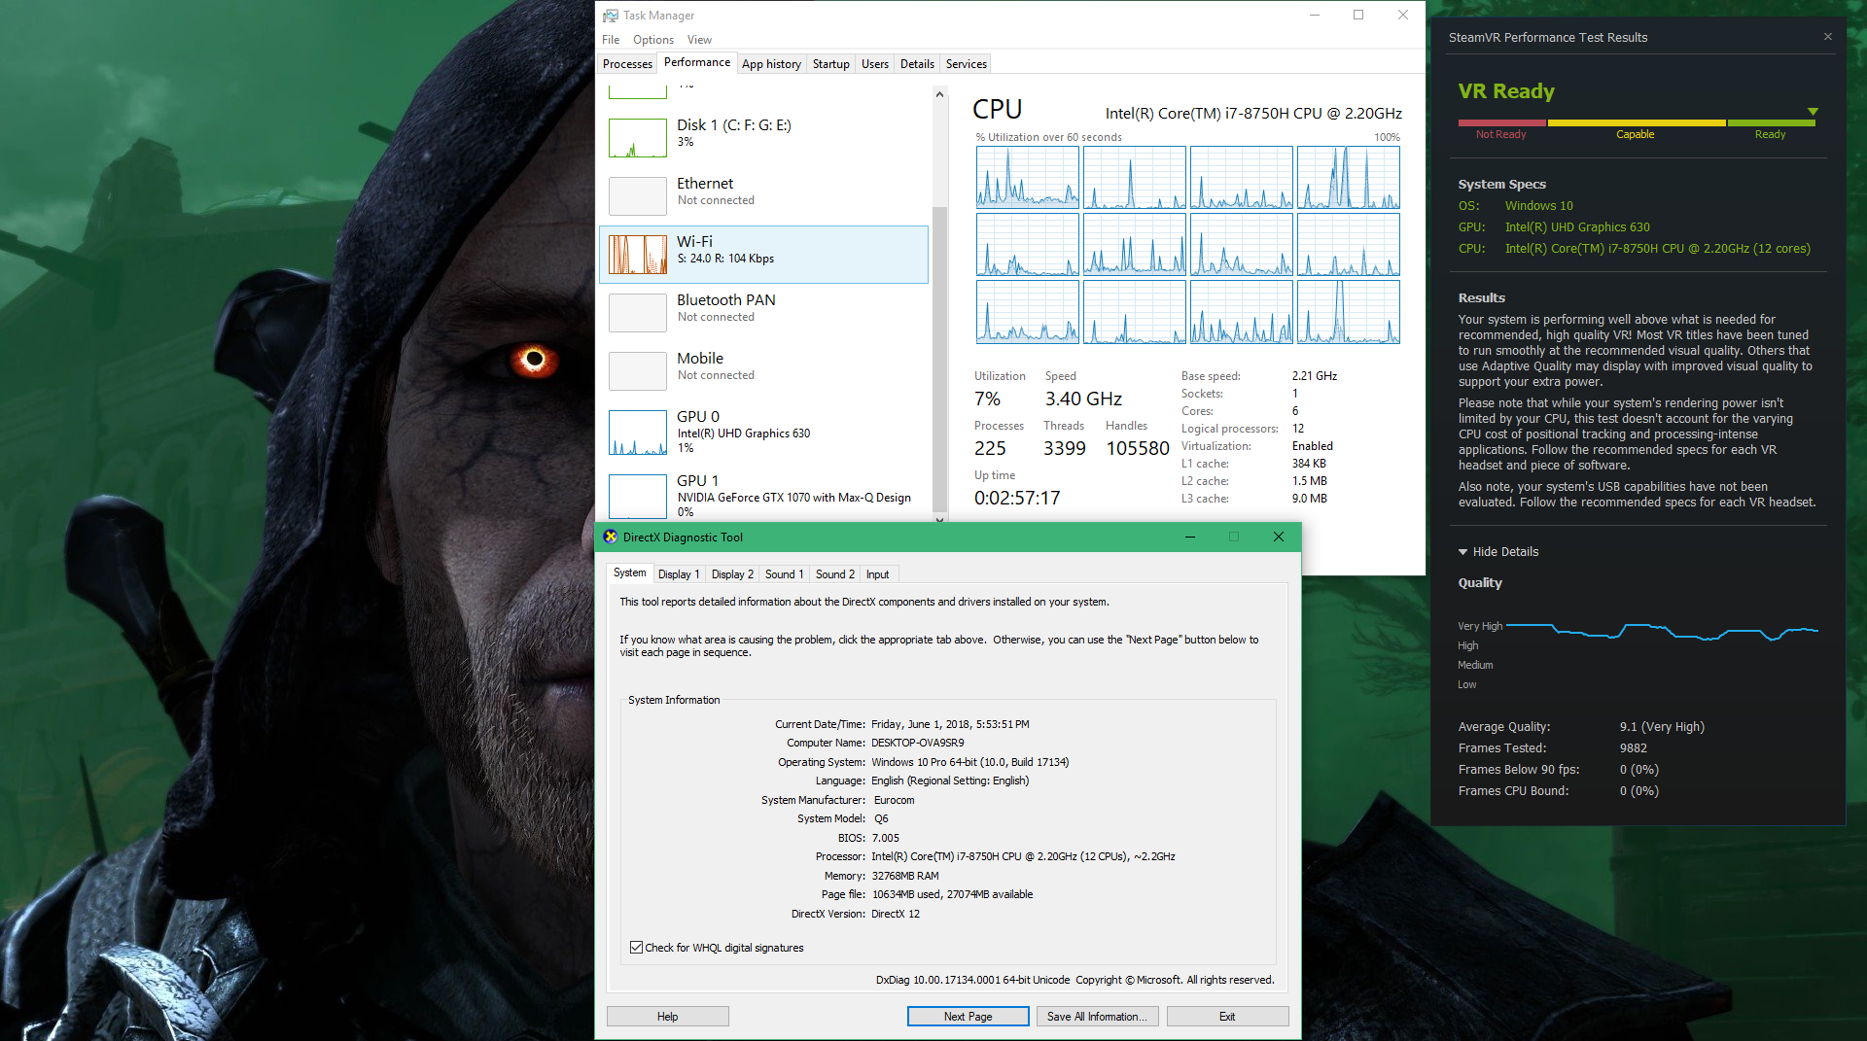Image resolution: width=1867 pixels, height=1041 pixels.
Task: Maximize the Task Manager window
Action: [x=1358, y=15]
